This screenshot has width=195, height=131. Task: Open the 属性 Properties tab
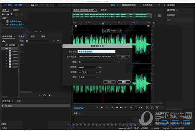(x=43, y=36)
